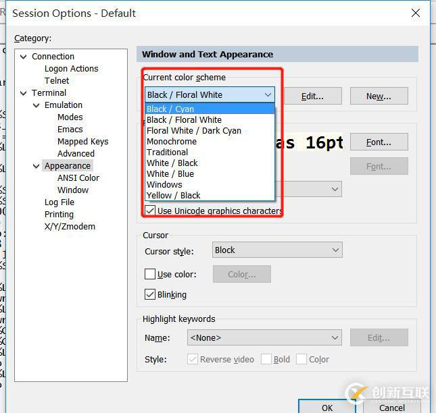This screenshot has width=436, height=413.
Task: Click the Cancel button
Action: click(x=392, y=407)
